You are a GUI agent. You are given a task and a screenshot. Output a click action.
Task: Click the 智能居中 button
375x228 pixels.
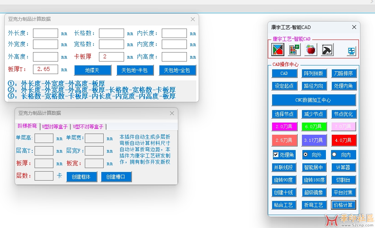point(313,167)
